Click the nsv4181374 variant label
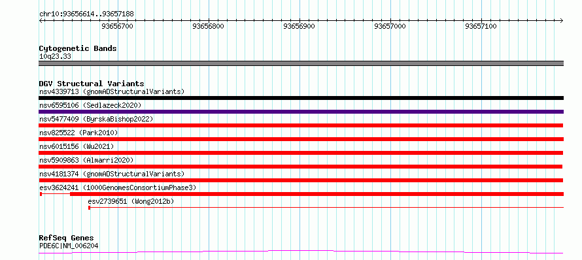 tap(112, 174)
